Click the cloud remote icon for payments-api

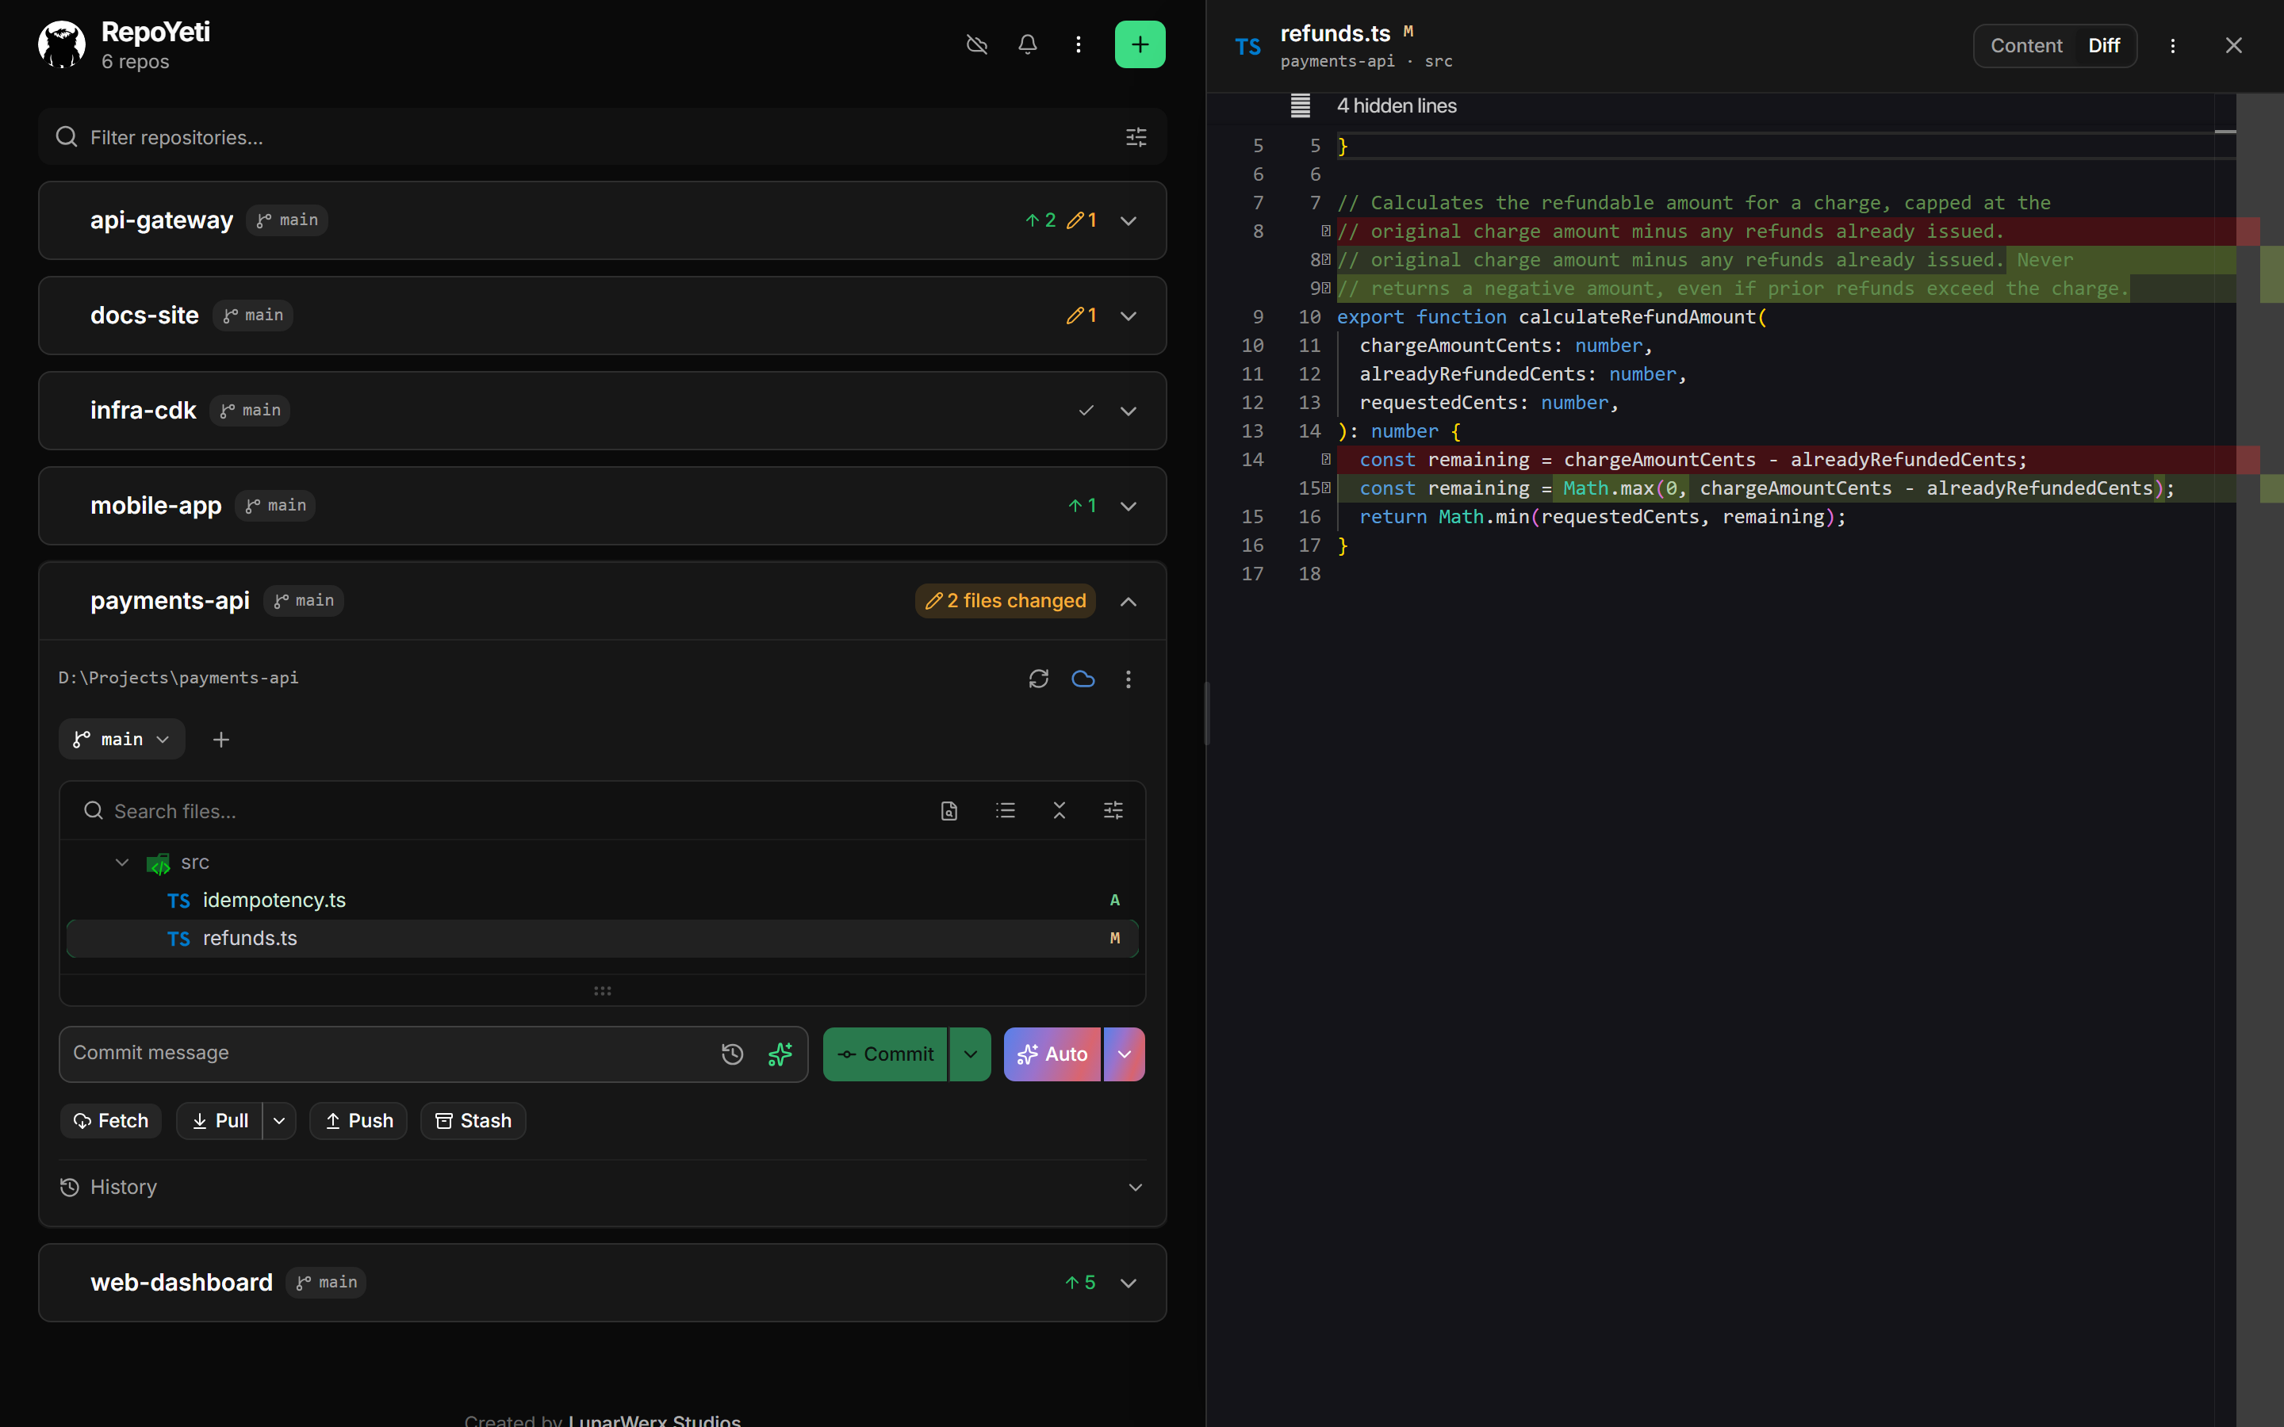pyautogui.click(x=1083, y=679)
